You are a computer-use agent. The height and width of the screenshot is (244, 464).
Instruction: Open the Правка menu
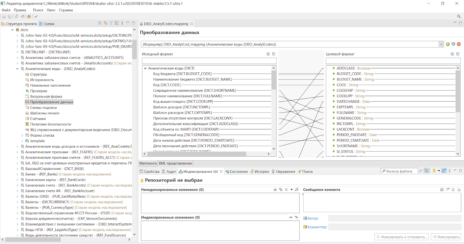pyautogui.click(x=20, y=10)
